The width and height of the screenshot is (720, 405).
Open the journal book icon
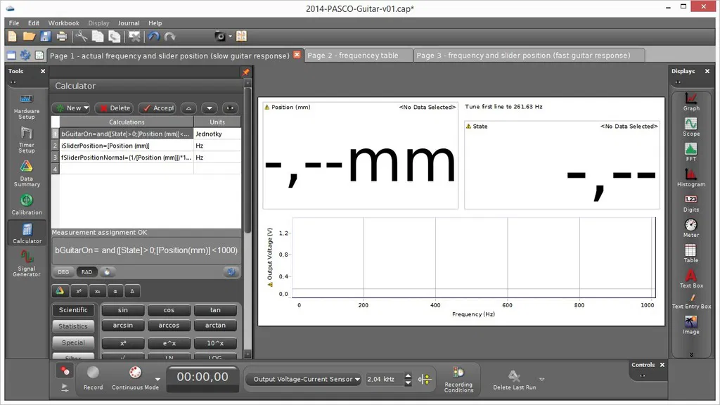[x=242, y=37]
